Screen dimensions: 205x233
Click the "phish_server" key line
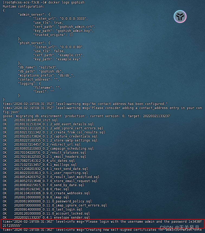pyautogui.click(x=34, y=43)
